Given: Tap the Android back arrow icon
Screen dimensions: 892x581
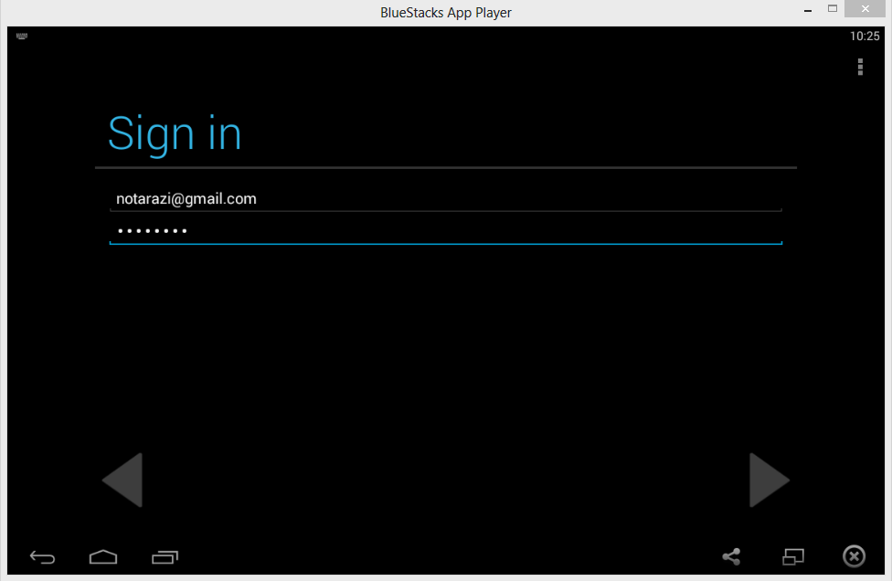Looking at the screenshot, I should click(x=43, y=557).
